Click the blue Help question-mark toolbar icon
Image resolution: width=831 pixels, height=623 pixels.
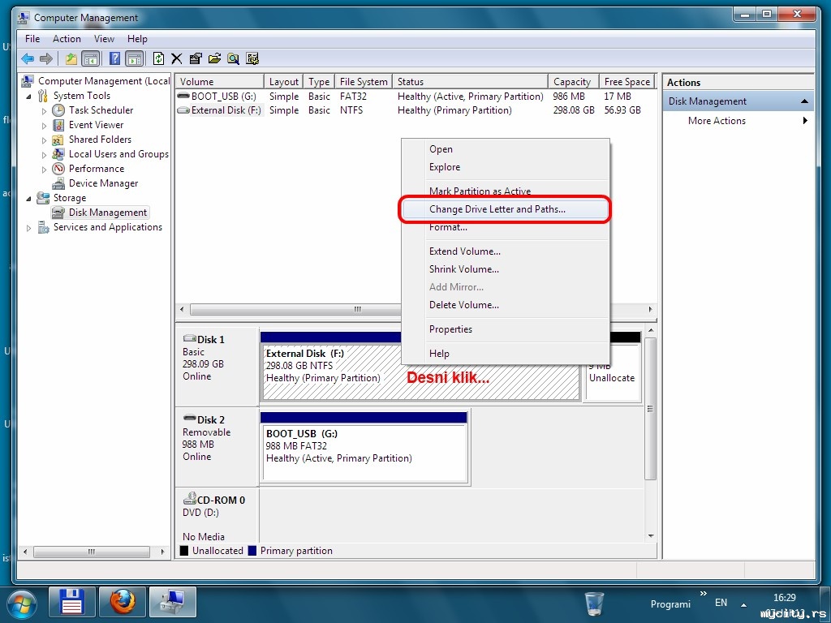tap(114, 58)
